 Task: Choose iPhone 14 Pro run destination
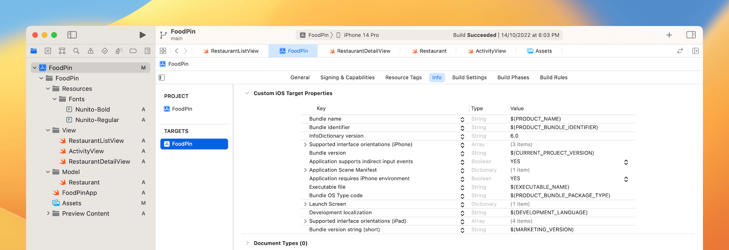click(358, 35)
